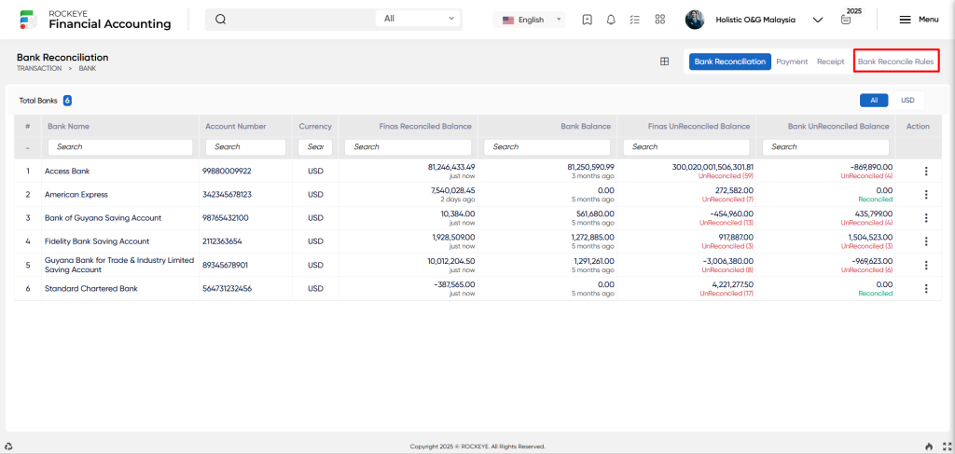955x454 pixels.
Task: Click account number 2112363654
Action: (x=222, y=241)
